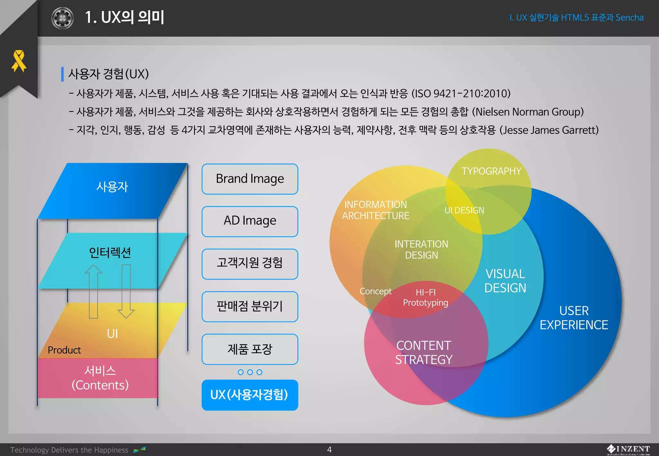The image size is (659, 456).
Task: Click the CONTENT STRATEGY label
Action: (x=424, y=352)
